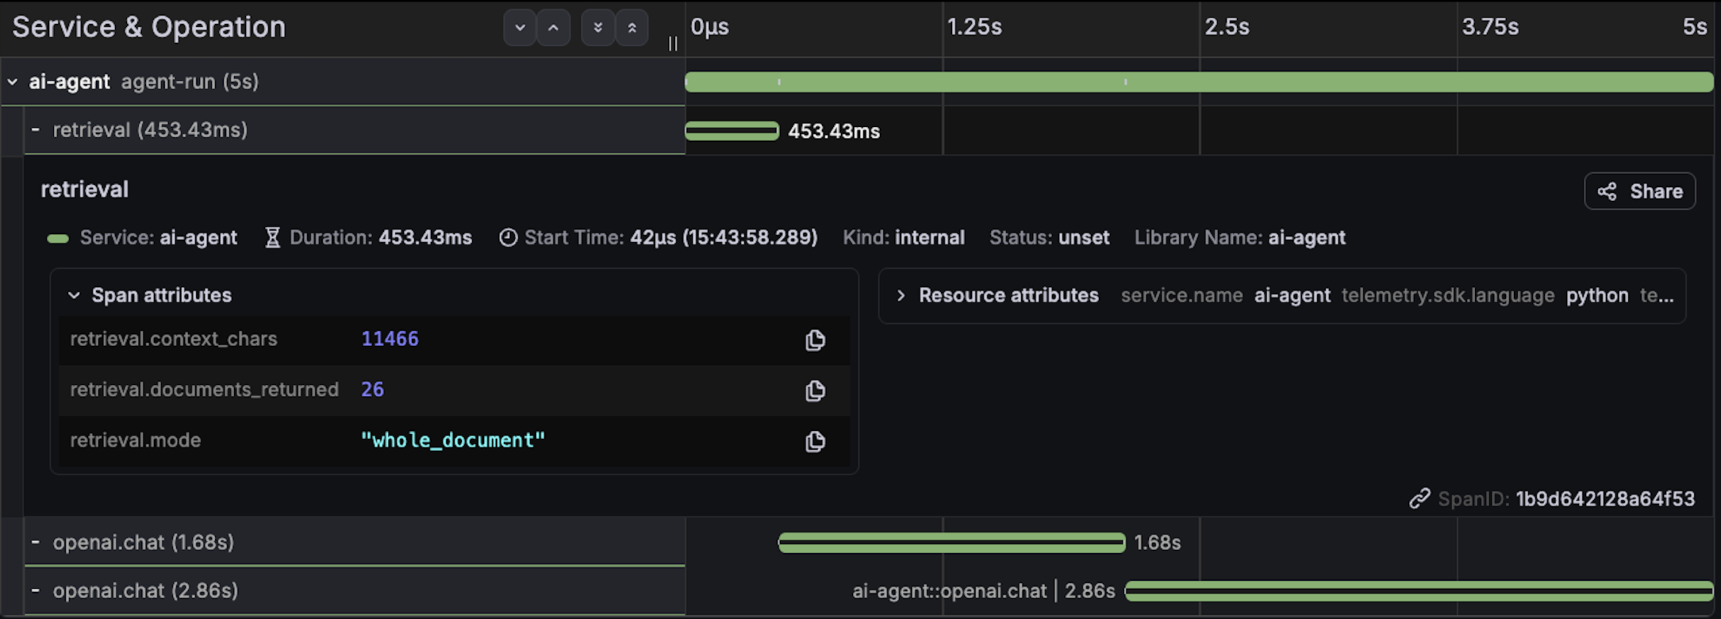Click the 2.5s timeline tick label

point(1227,27)
